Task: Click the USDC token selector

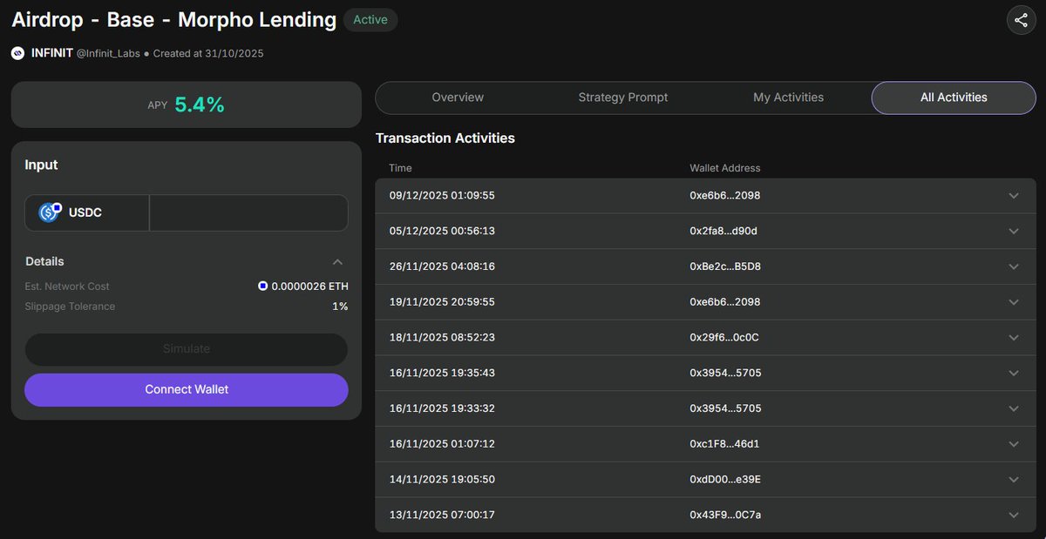Action: (x=87, y=212)
